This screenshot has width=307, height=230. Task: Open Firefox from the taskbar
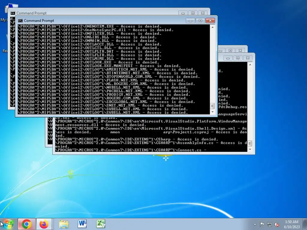coord(44,224)
